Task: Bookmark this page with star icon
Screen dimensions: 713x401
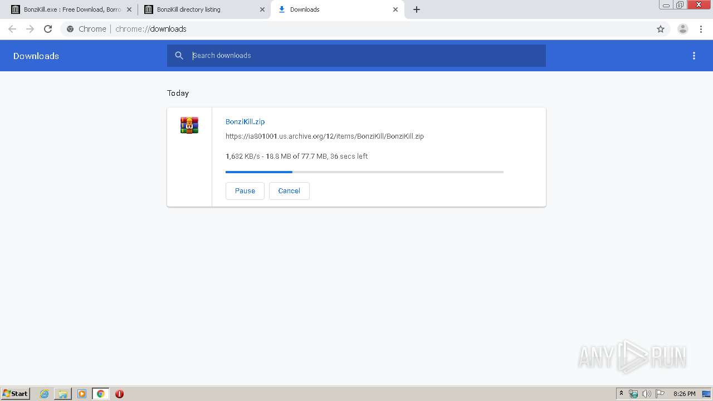Action: [661, 29]
